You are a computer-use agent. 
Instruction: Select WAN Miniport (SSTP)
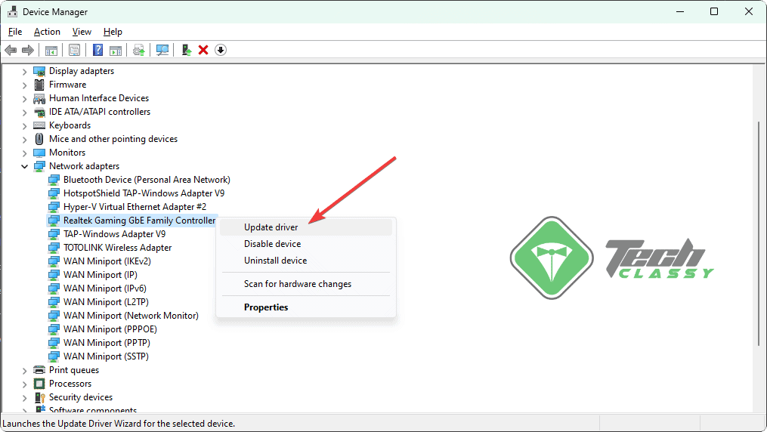coord(106,356)
